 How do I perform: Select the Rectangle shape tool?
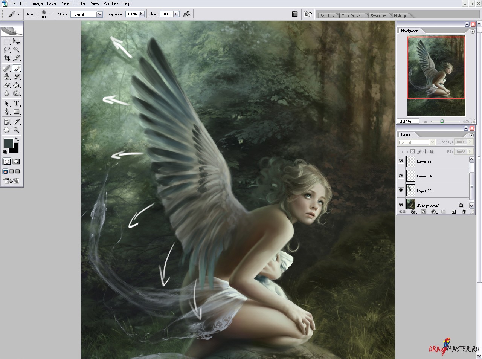tap(17, 112)
